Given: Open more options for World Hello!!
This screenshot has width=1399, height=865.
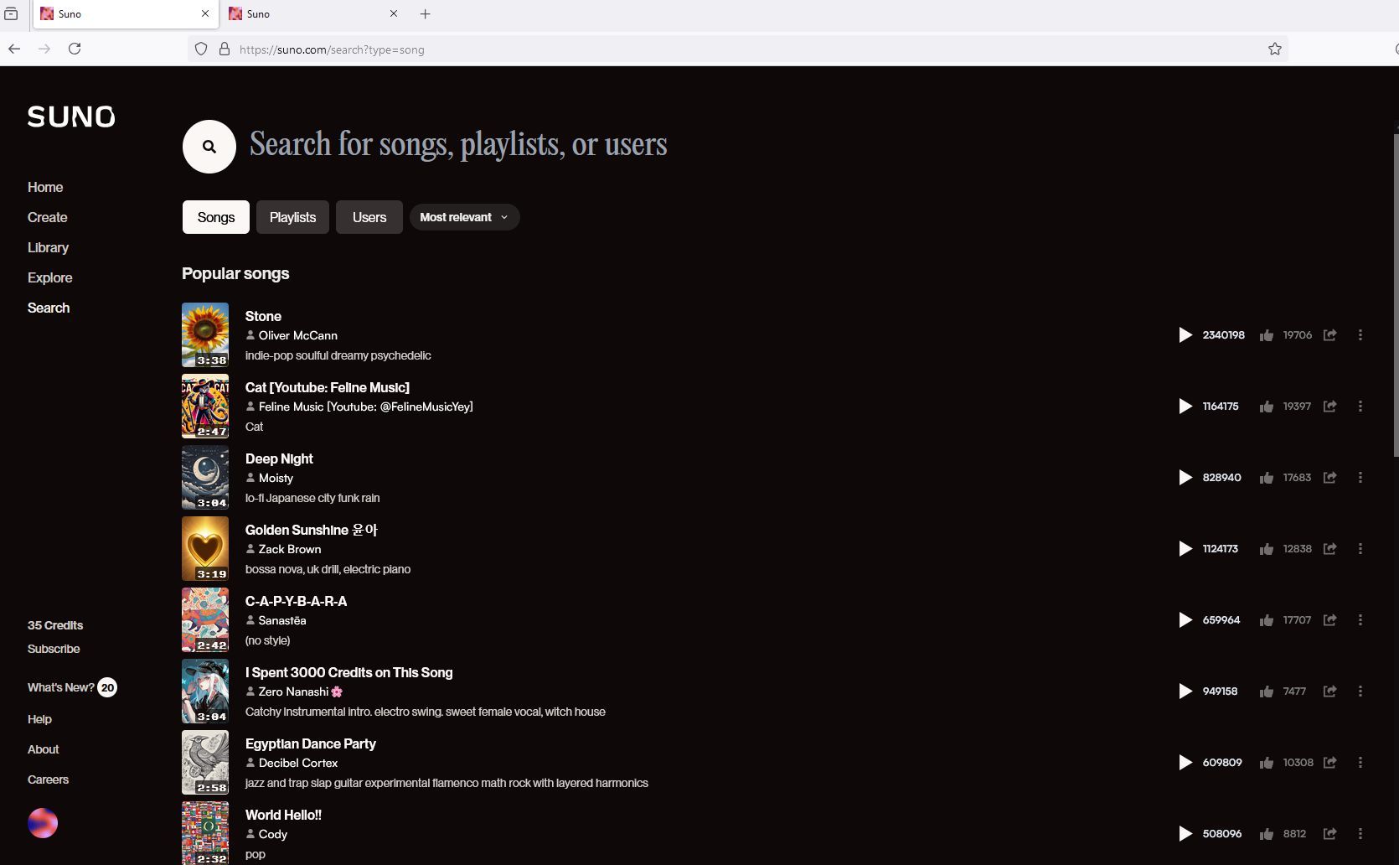Looking at the screenshot, I should coord(1360,834).
